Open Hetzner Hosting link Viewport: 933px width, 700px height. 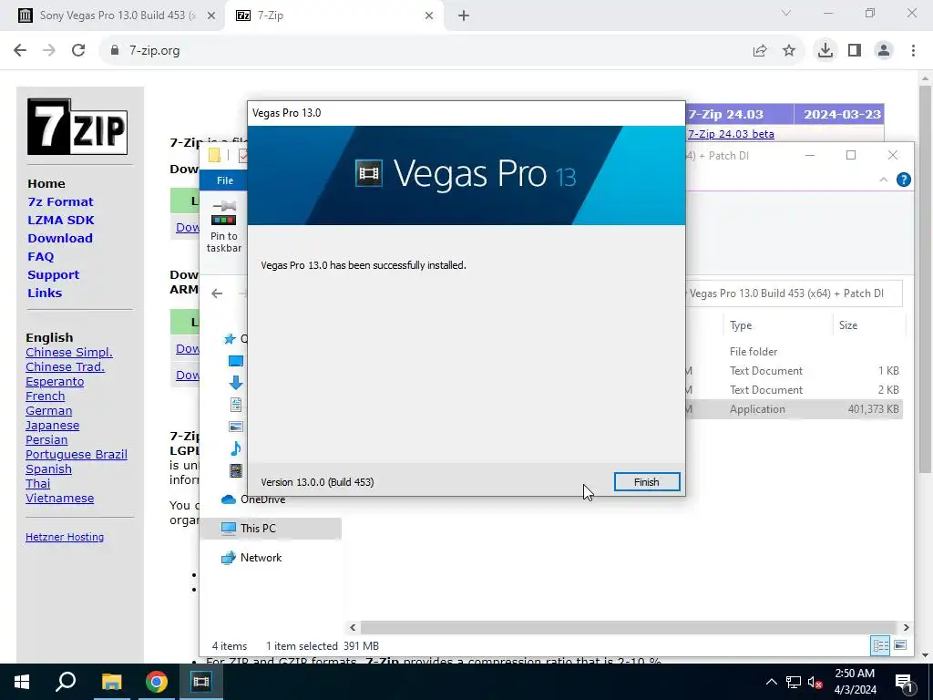click(x=65, y=537)
